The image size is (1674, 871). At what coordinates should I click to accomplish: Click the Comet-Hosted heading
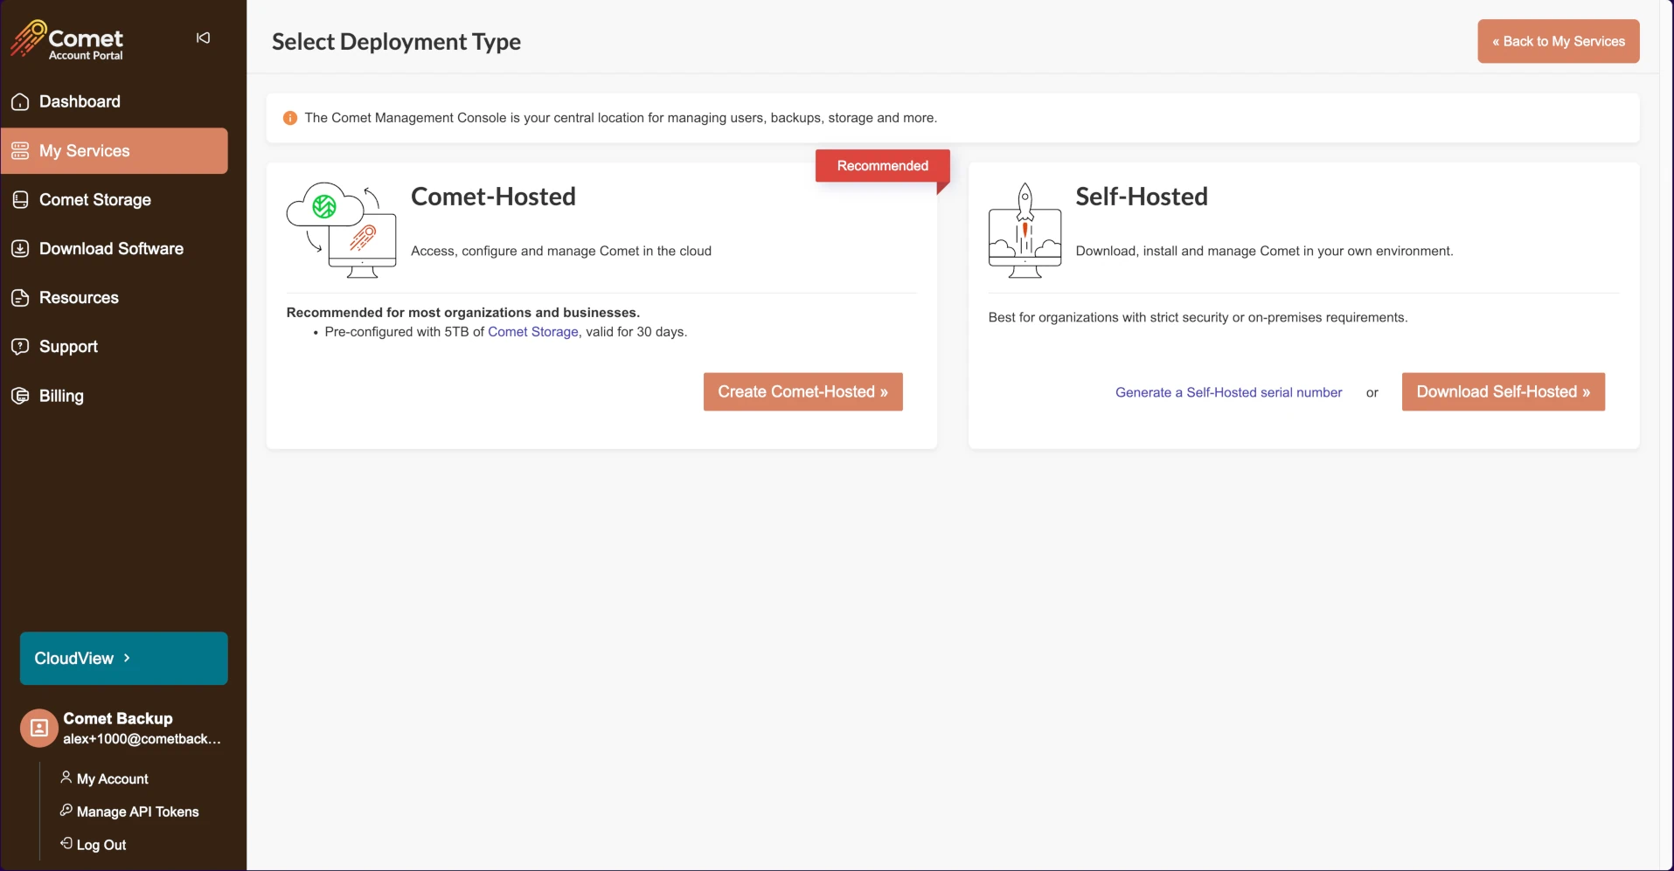pos(494,197)
